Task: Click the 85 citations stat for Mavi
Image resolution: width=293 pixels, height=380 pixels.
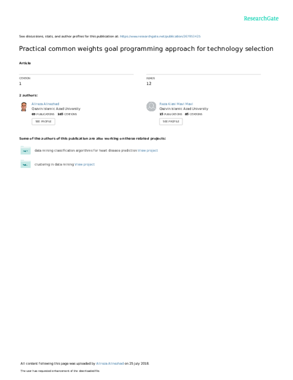Action: pos(193,114)
